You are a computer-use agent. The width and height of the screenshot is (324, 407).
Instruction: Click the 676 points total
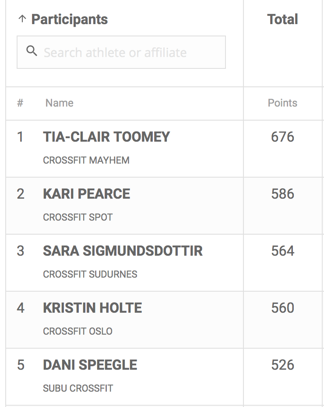[282, 137]
